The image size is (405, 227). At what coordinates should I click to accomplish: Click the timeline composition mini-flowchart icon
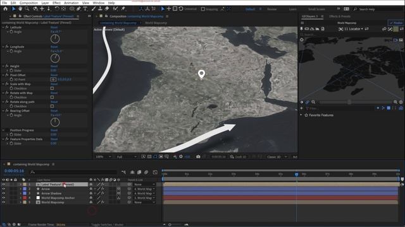(123, 172)
